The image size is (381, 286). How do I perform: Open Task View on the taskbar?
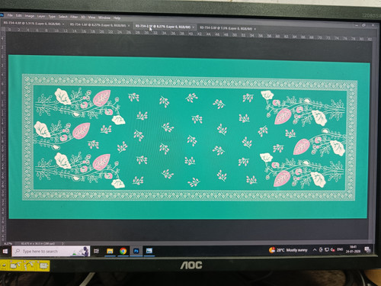coord(96,251)
